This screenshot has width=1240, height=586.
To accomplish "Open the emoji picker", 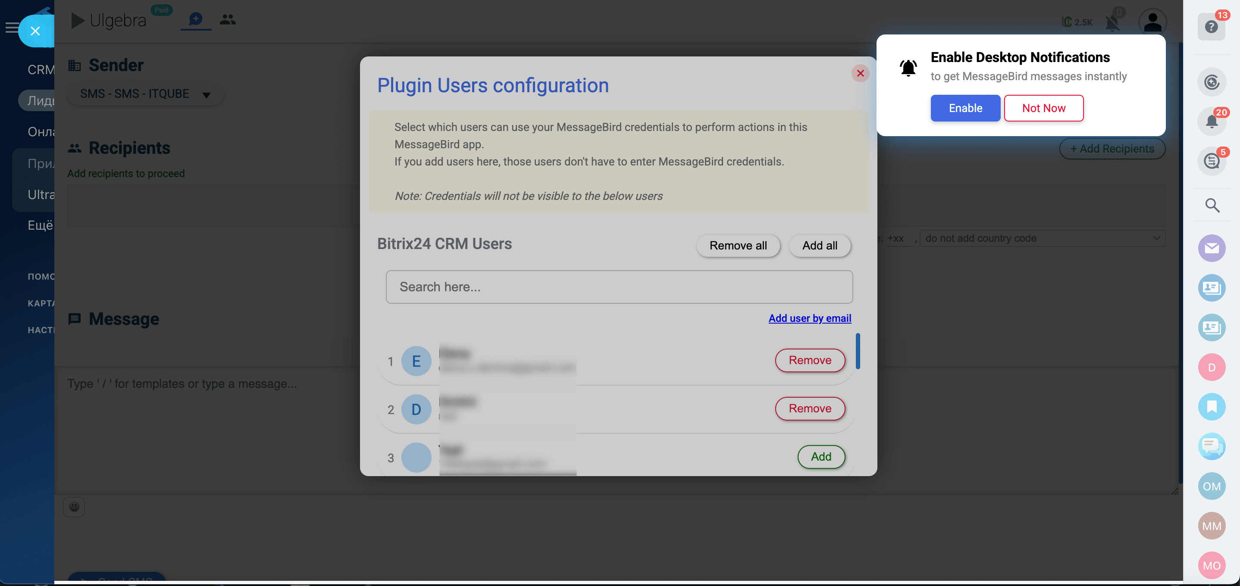I will tap(74, 507).
